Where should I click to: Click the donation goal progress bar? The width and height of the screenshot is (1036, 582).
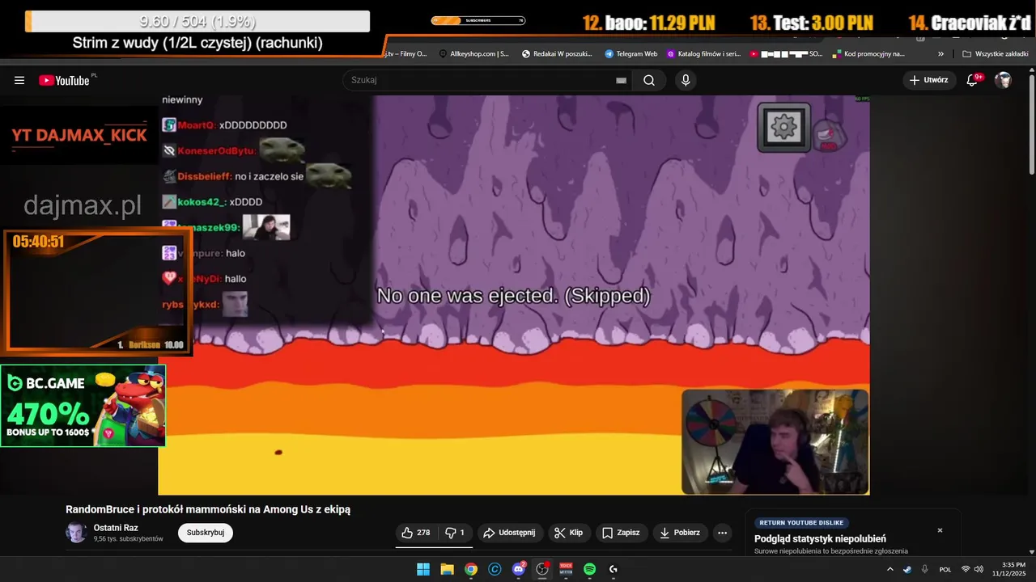(197, 22)
